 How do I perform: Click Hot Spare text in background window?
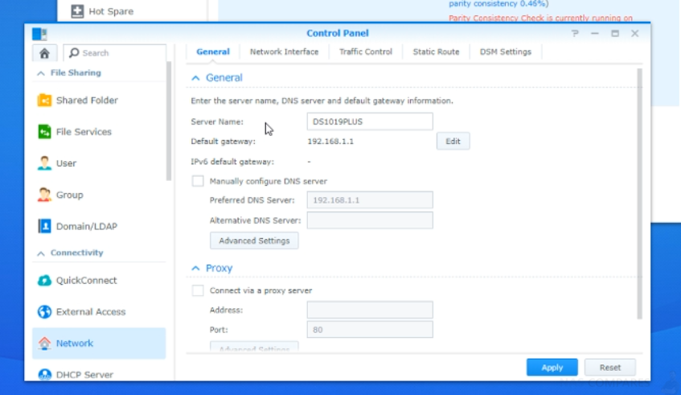pos(111,11)
